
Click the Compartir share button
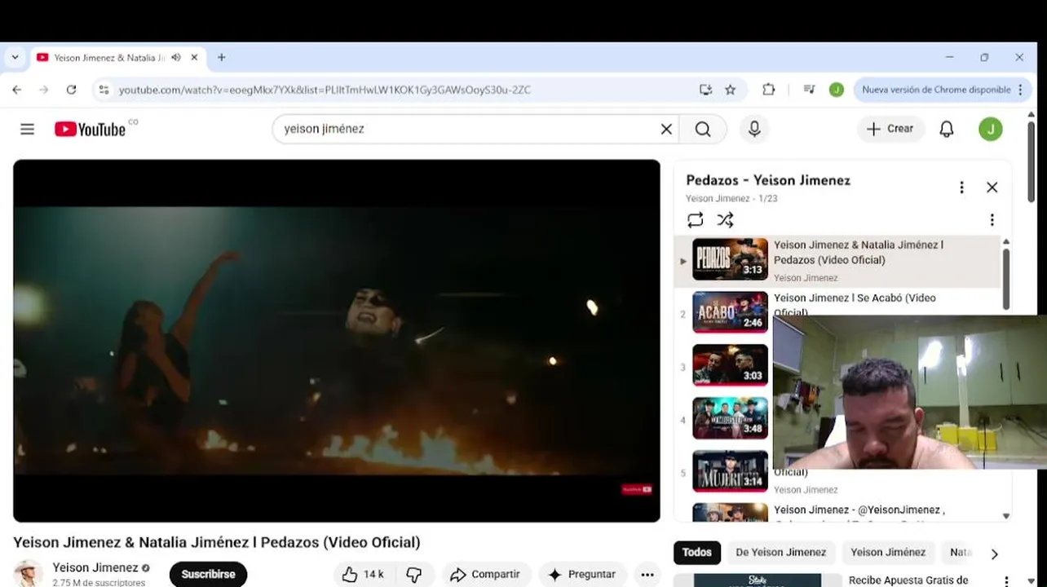coord(486,575)
